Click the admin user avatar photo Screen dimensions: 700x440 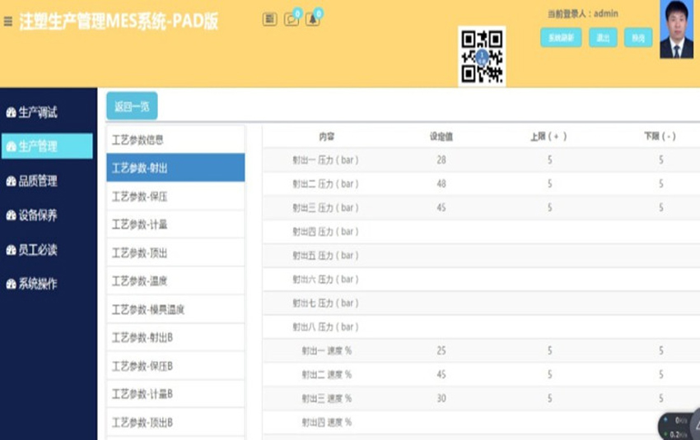[676, 30]
